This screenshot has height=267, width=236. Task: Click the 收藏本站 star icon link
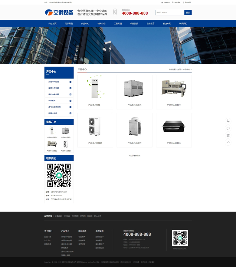[x=162, y=2]
